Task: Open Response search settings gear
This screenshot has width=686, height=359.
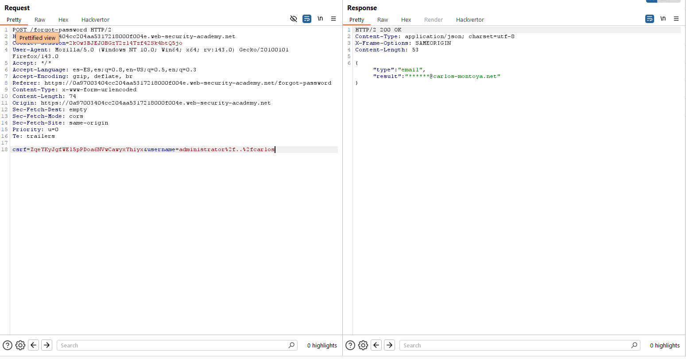Action: pos(363,345)
